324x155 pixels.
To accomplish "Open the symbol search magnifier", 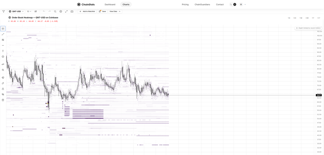I will [55, 12].
